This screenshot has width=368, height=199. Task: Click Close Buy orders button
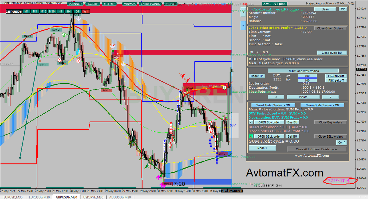tap(331, 122)
